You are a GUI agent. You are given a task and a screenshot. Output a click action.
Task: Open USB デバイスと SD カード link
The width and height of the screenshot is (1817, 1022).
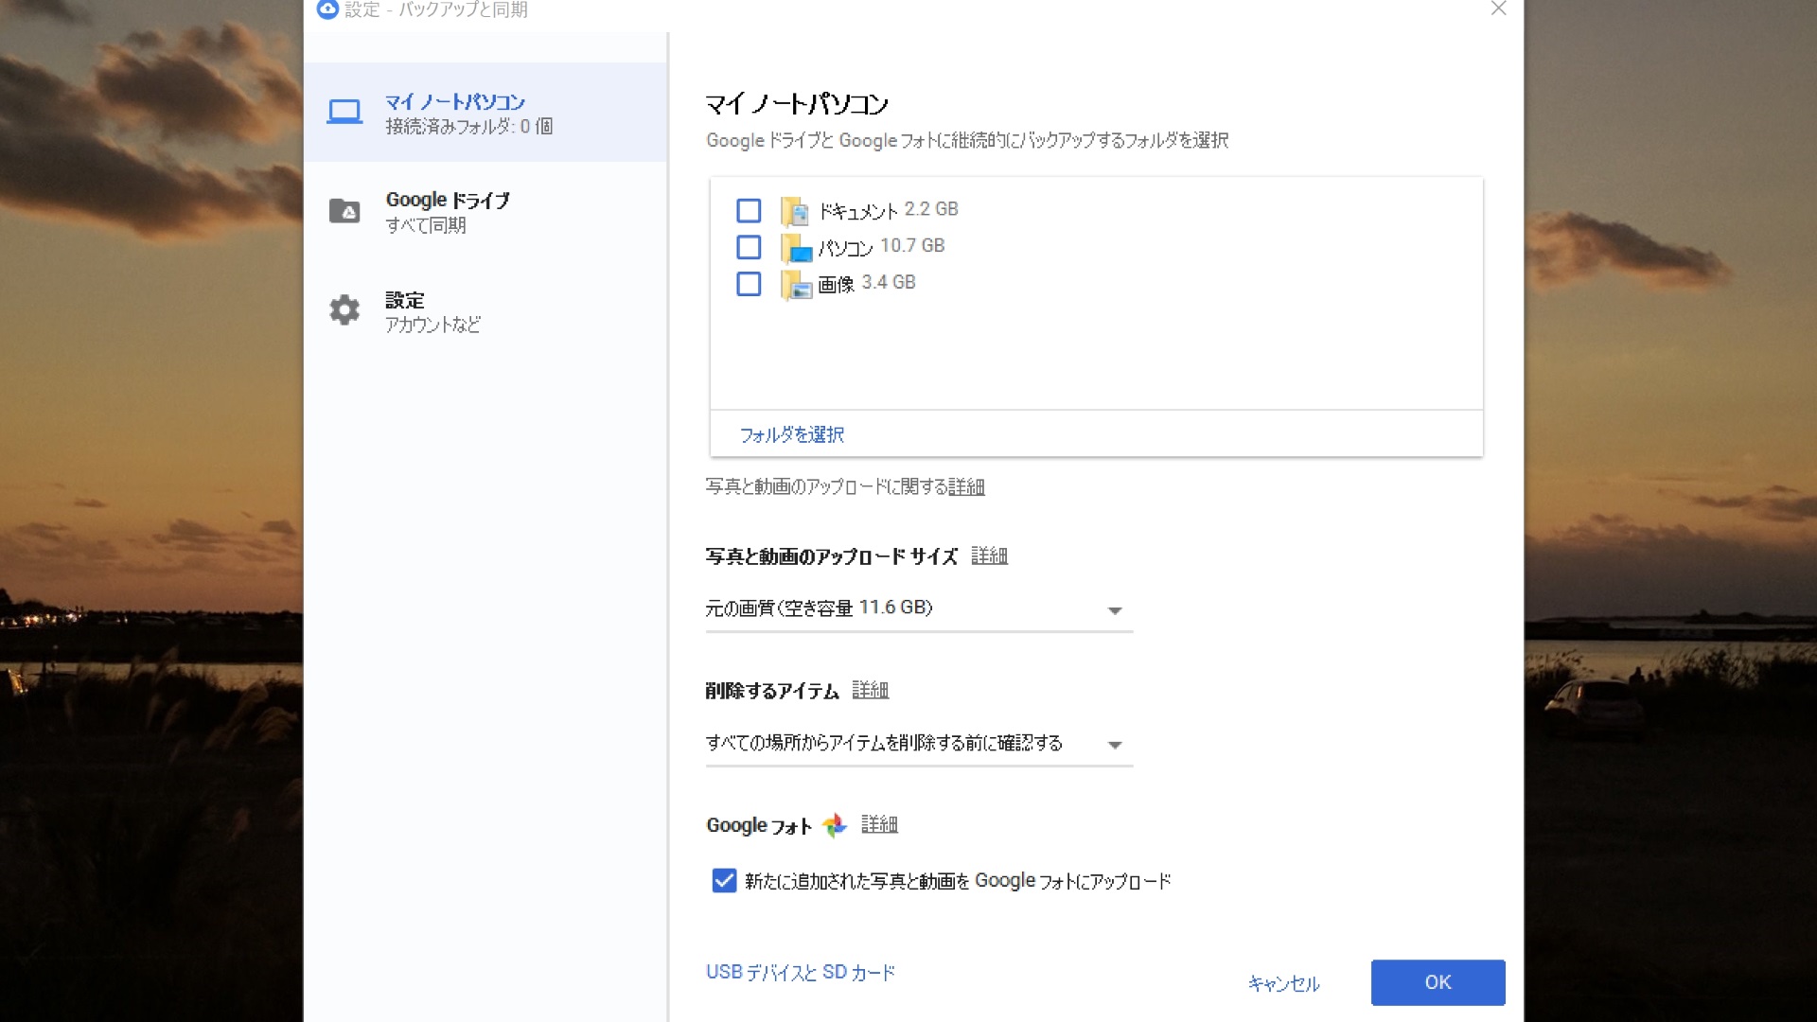coord(800,972)
